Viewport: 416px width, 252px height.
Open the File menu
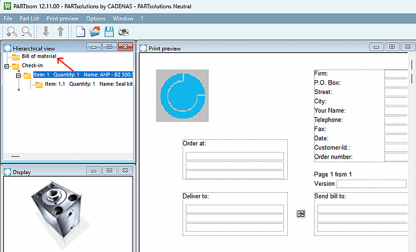(x=8, y=18)
